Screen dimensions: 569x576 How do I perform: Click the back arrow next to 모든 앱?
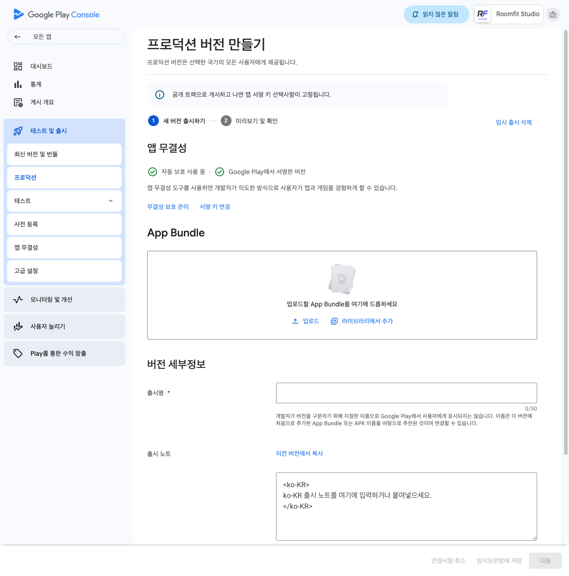(x=18, y=37)
